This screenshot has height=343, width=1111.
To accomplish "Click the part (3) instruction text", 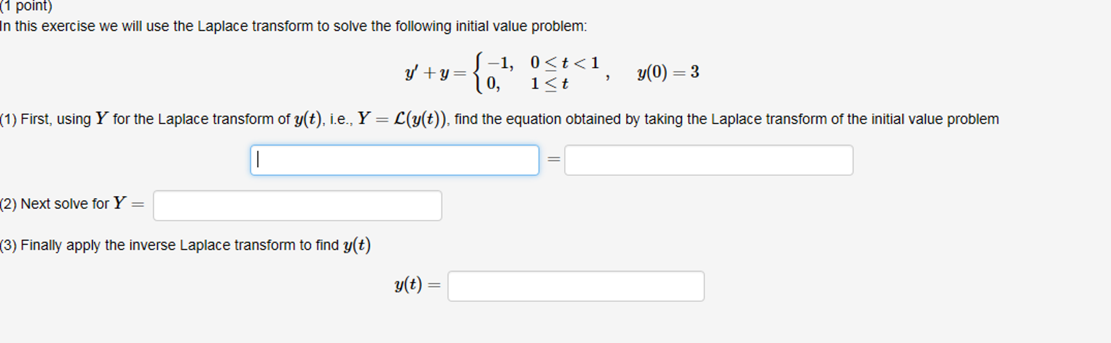I will 185,244.
